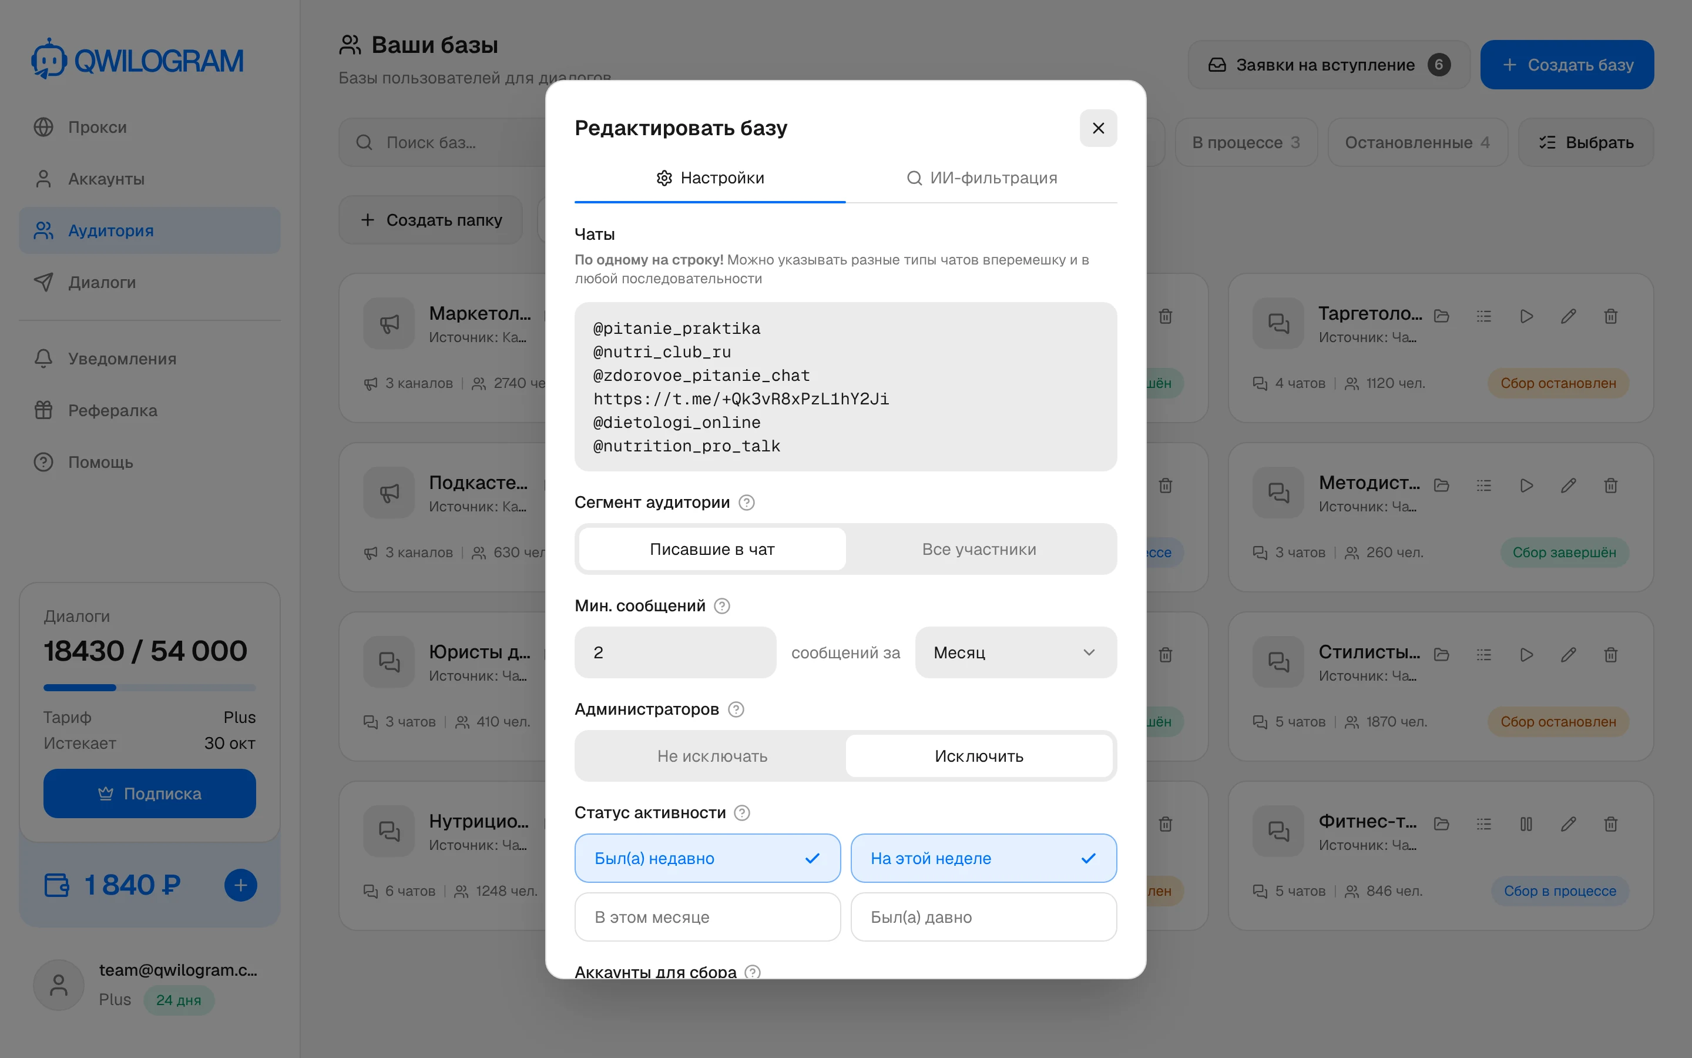Select Все участники segment
Screen dimensions: 1692x1058
[979, 550]
